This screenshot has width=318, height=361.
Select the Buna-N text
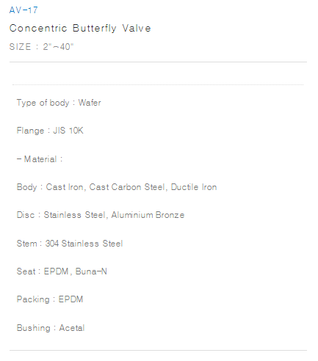91,271
